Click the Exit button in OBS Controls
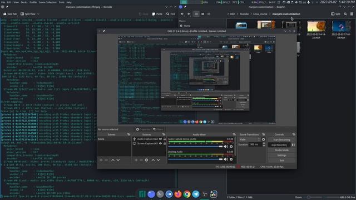The height and width of the screenshot is (200, 356). 281,161
